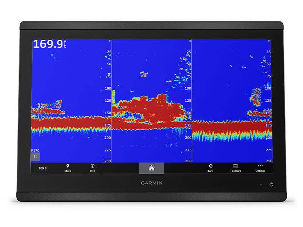Image resolution: width=303 pixels, height=227 pixels.
Task: Open the three-dot Options menu
Action: 260,168
